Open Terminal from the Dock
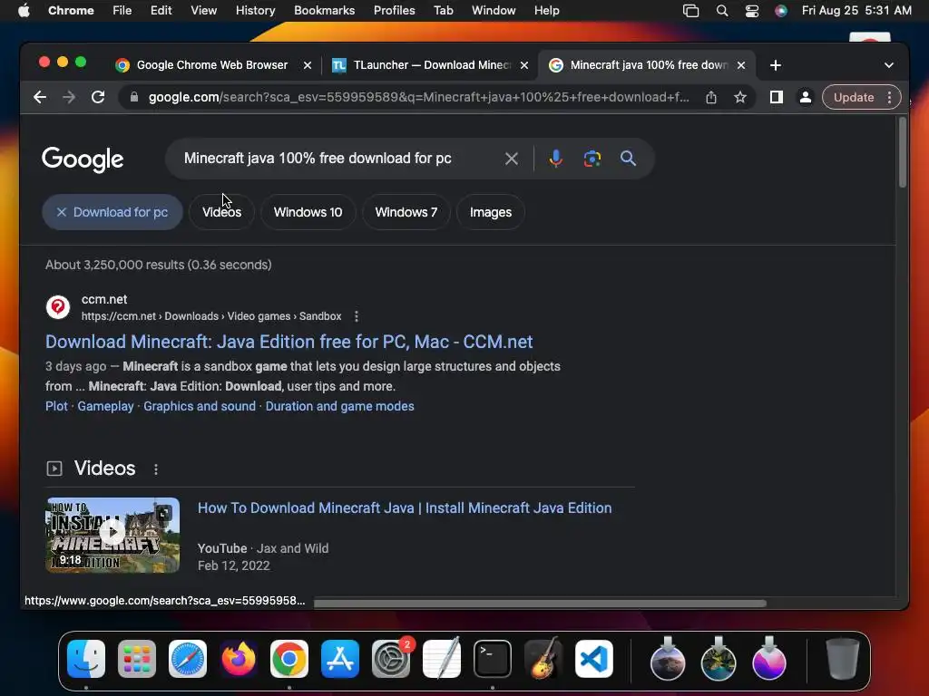The width and height of the screenshot is (929, 696). coord(493,659)
